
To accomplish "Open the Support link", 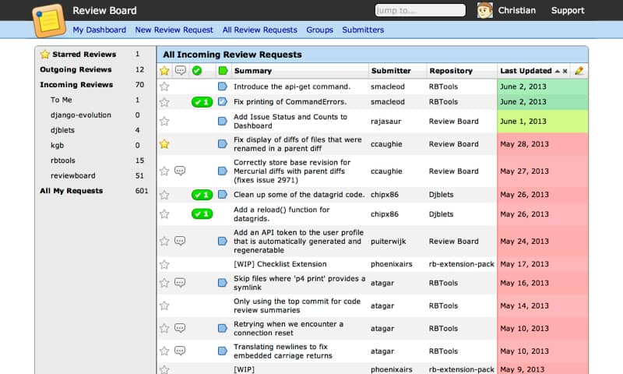I will [x=568, y=10].
